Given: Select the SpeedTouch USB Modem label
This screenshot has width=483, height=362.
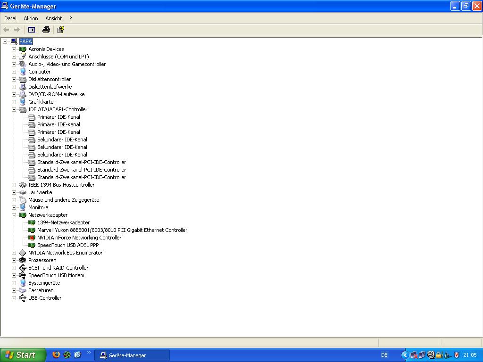Looking at the screenshot, I should pos(56,275).
